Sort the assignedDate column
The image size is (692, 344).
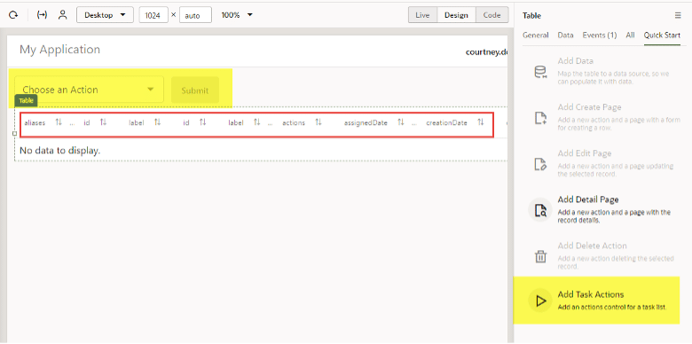(400, 122)
